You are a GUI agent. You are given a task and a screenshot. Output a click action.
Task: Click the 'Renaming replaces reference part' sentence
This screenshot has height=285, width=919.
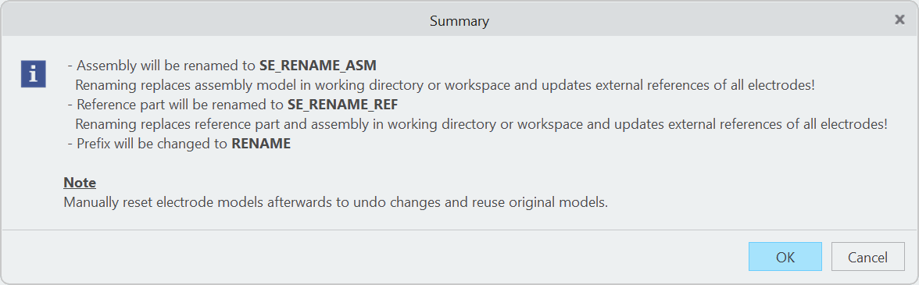481,124
